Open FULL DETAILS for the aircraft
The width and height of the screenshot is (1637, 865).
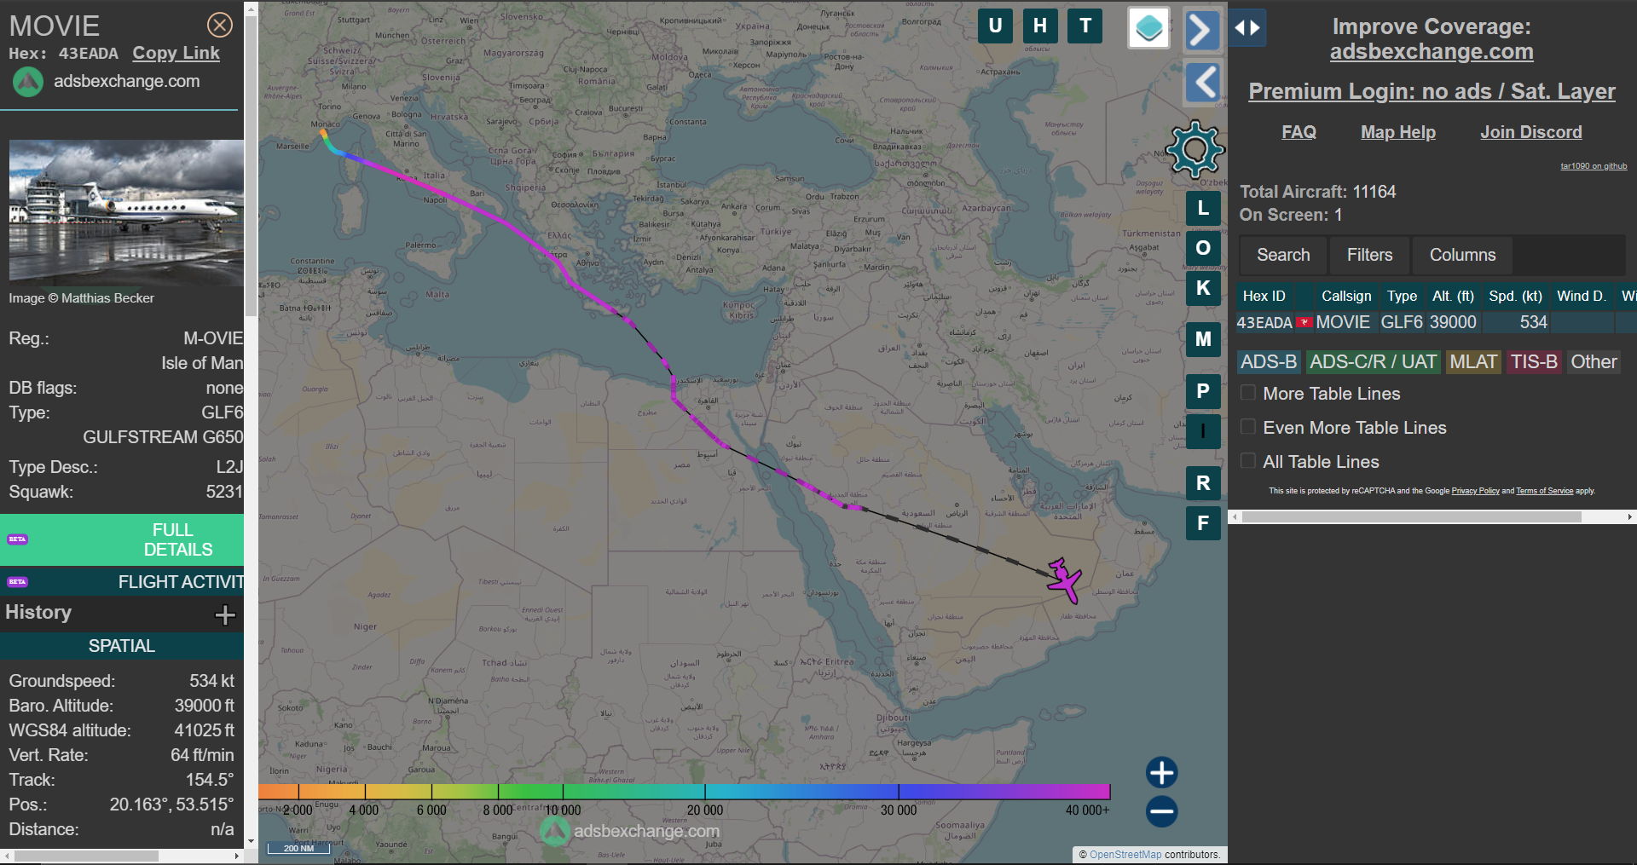click(x=122, y=539)
